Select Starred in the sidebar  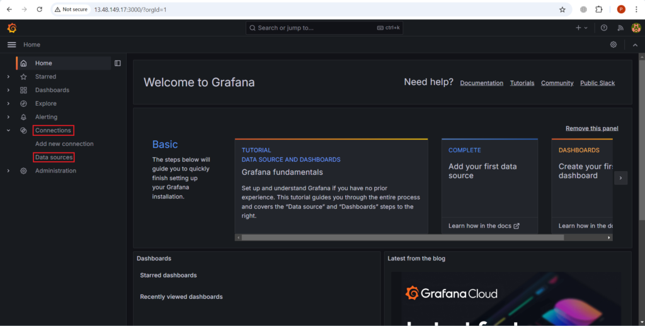[45, 77]
